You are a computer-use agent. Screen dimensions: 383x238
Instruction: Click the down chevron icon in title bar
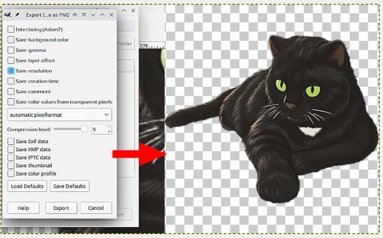click(93, 15)
